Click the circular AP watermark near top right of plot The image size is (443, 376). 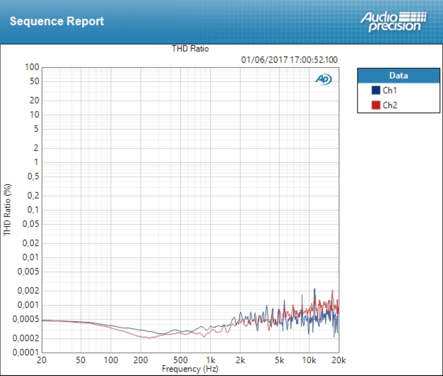(x=324, y=80)
